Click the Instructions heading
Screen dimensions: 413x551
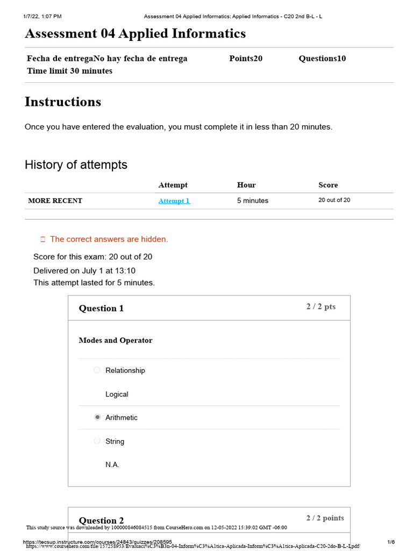click(63, 102)
